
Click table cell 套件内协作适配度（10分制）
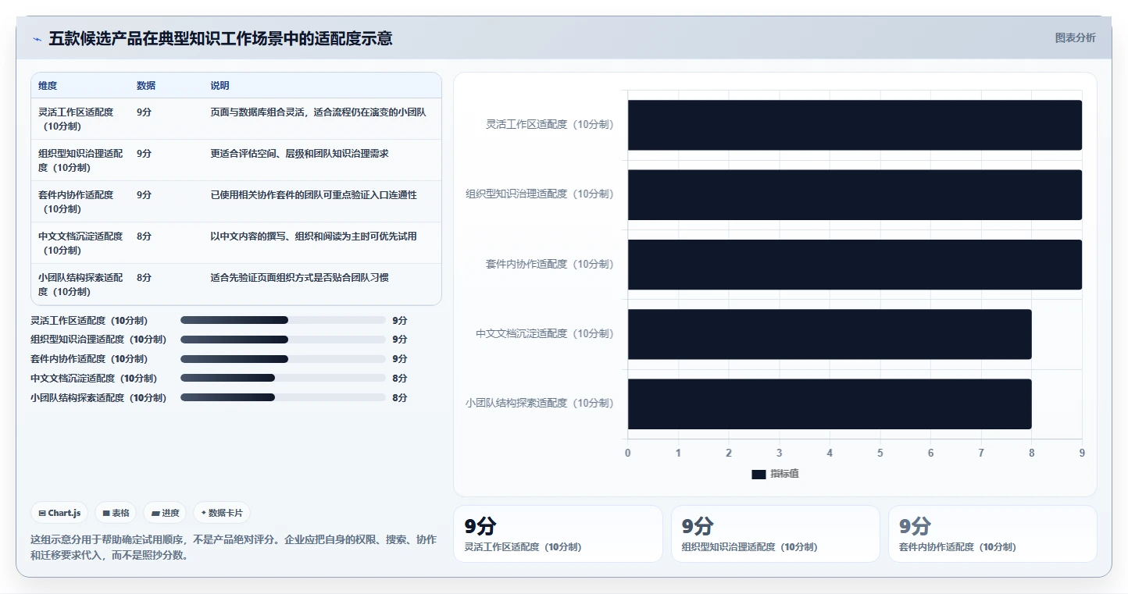tap(80, 201)
